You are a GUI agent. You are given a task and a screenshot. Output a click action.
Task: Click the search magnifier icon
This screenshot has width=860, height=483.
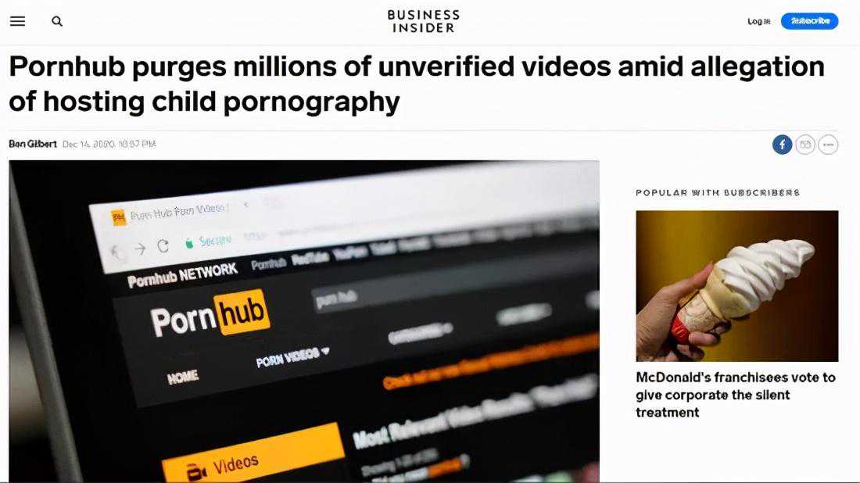click(57, 21)
